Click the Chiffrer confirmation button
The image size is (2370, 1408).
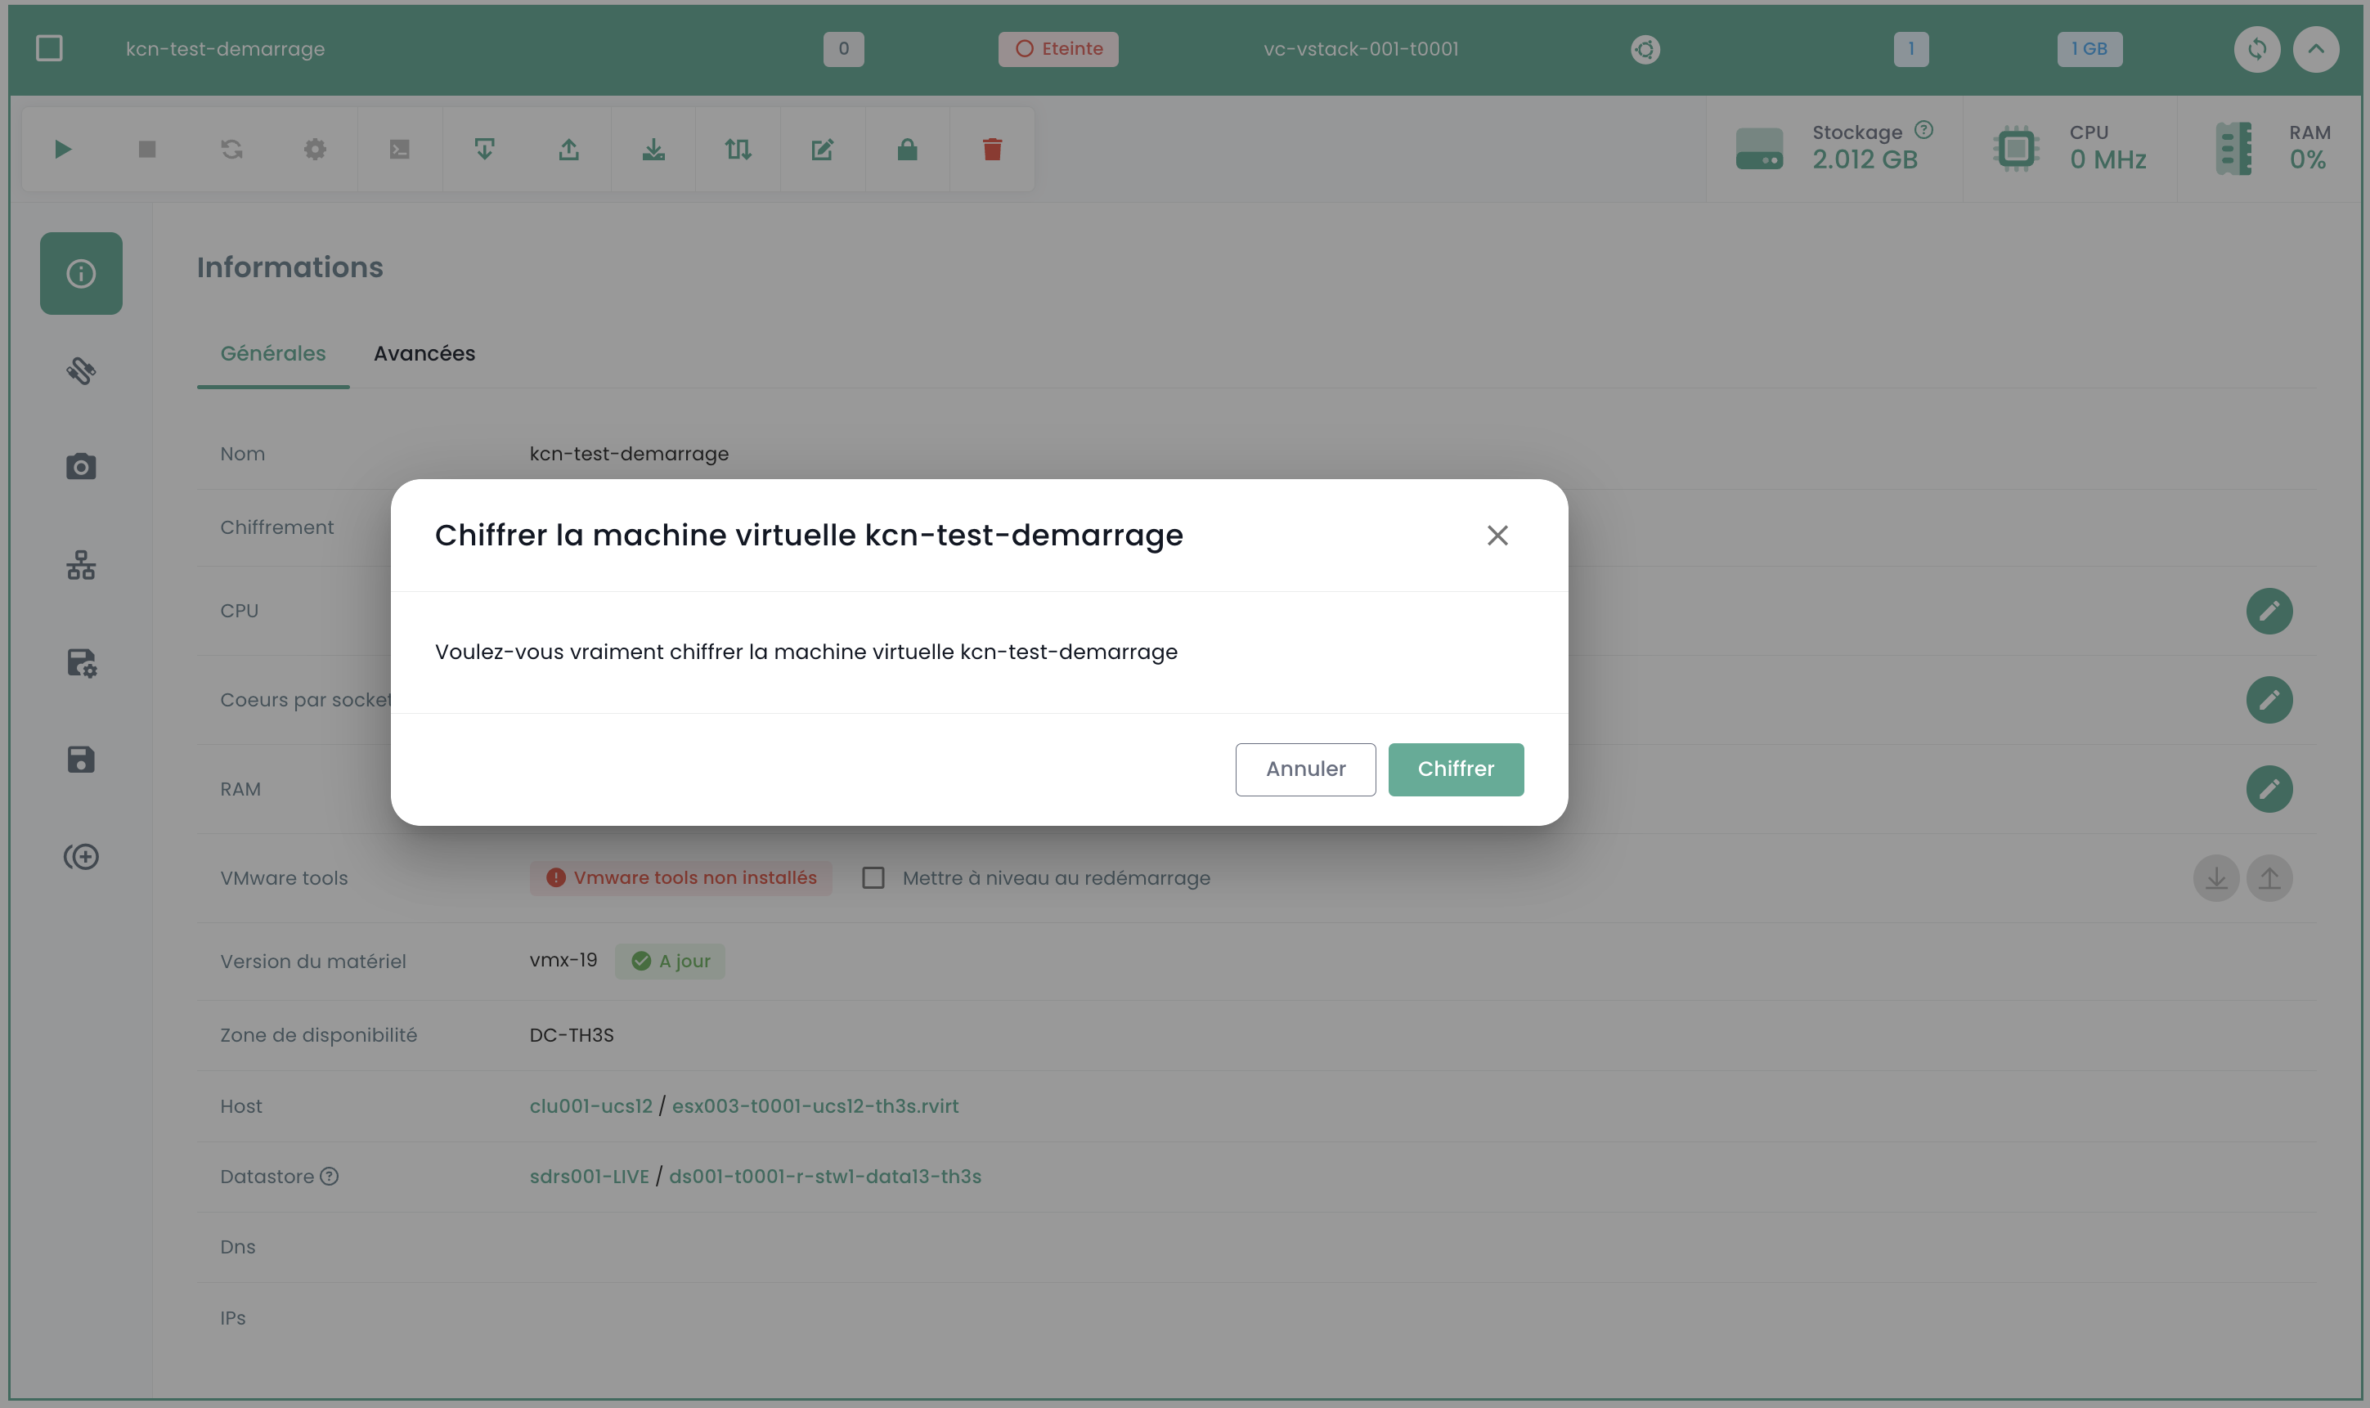coord(1456,769)
